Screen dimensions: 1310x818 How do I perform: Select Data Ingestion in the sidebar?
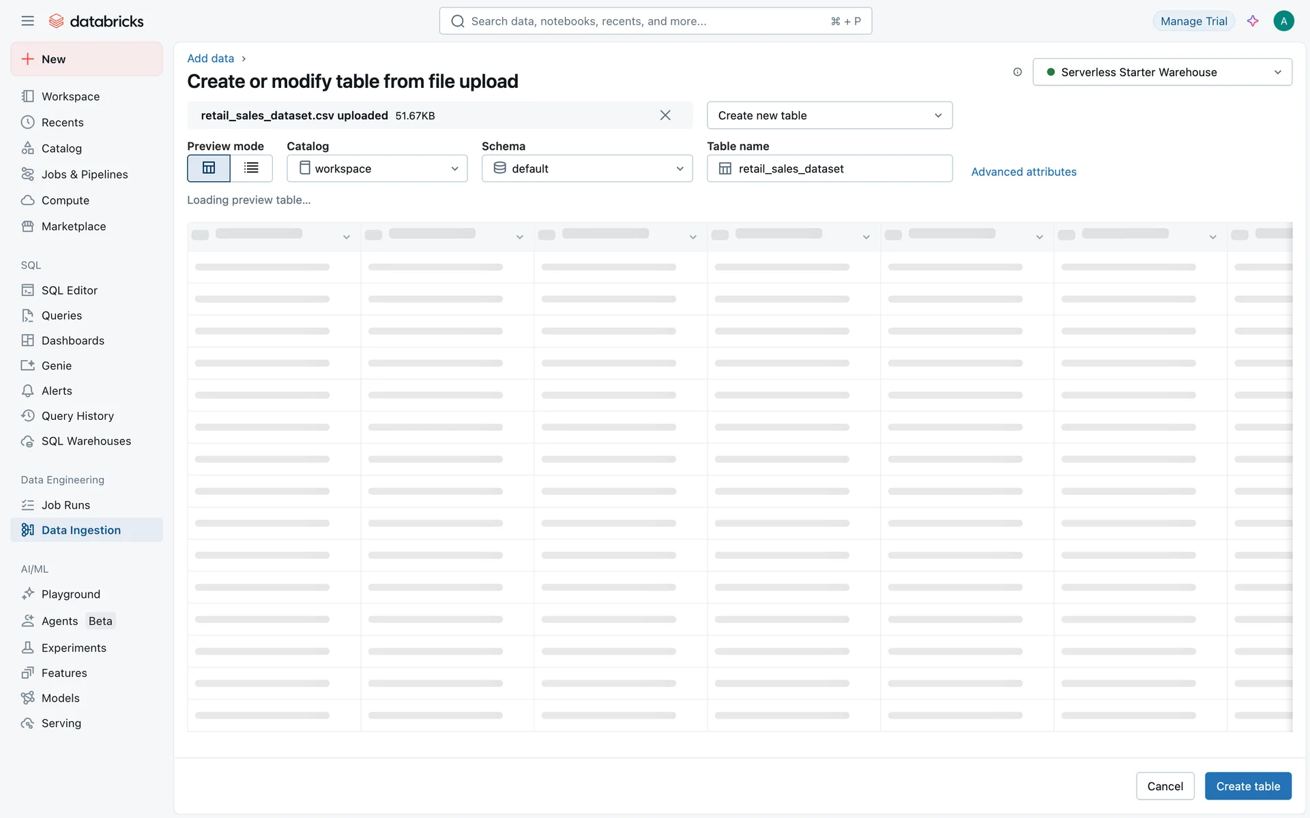click(x=81, y=530)
